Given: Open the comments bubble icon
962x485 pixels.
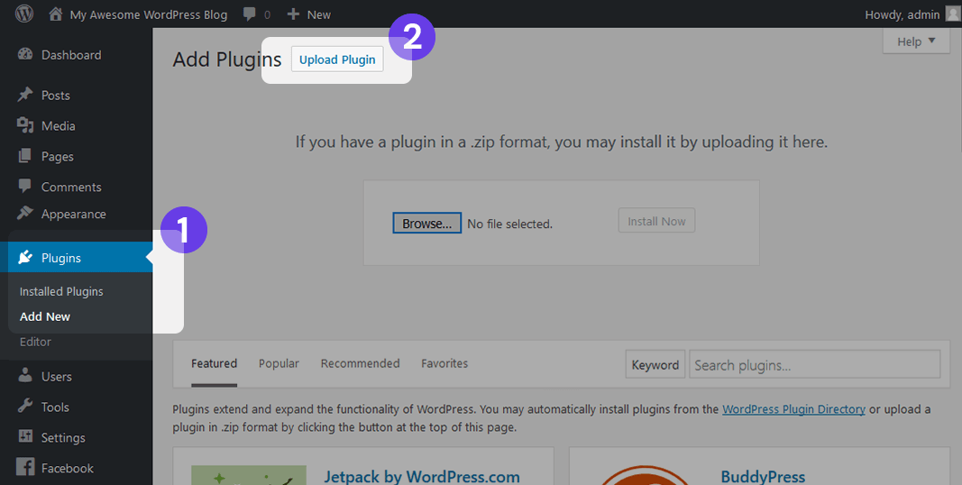Looking at the screenshot, I should click(x=249, y=14).
